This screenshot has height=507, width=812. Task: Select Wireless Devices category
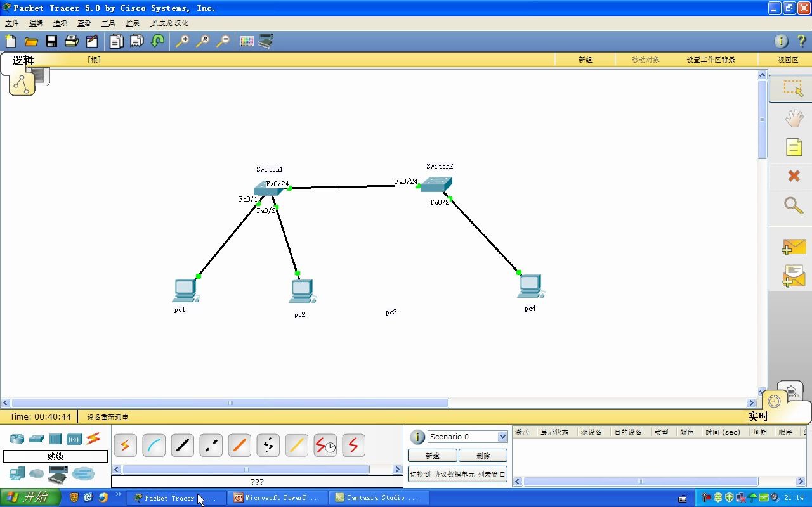click(x=74, y=439)
